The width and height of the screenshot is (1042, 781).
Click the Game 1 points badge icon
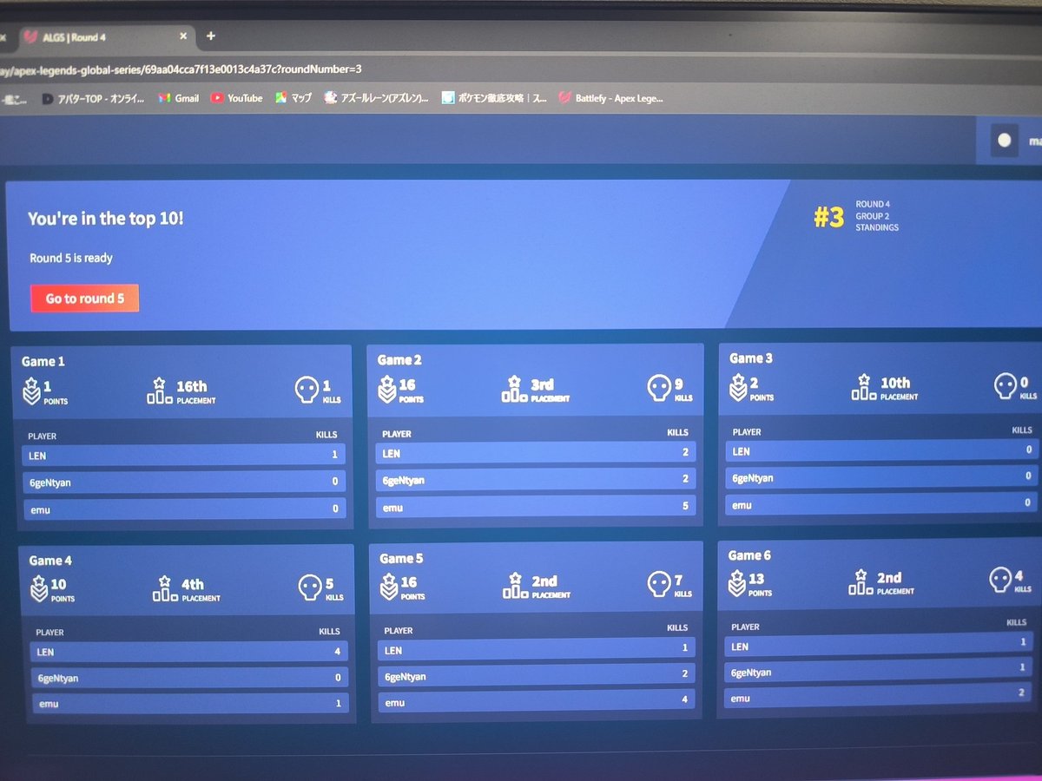click(x=31, y=392)
